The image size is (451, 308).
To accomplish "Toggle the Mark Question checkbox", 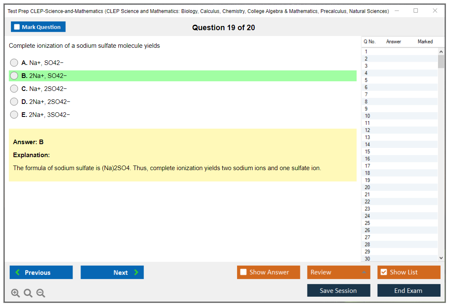I will tap(17, 27).
